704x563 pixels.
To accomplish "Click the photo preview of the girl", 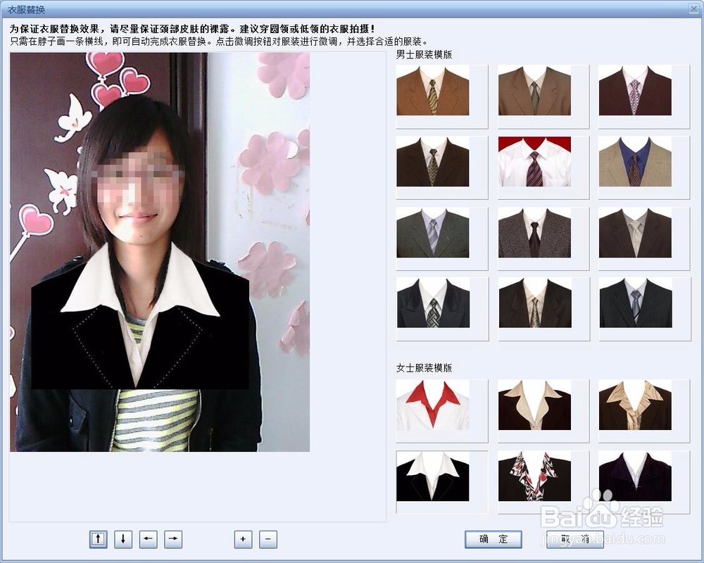I will [x=160, y=253].
